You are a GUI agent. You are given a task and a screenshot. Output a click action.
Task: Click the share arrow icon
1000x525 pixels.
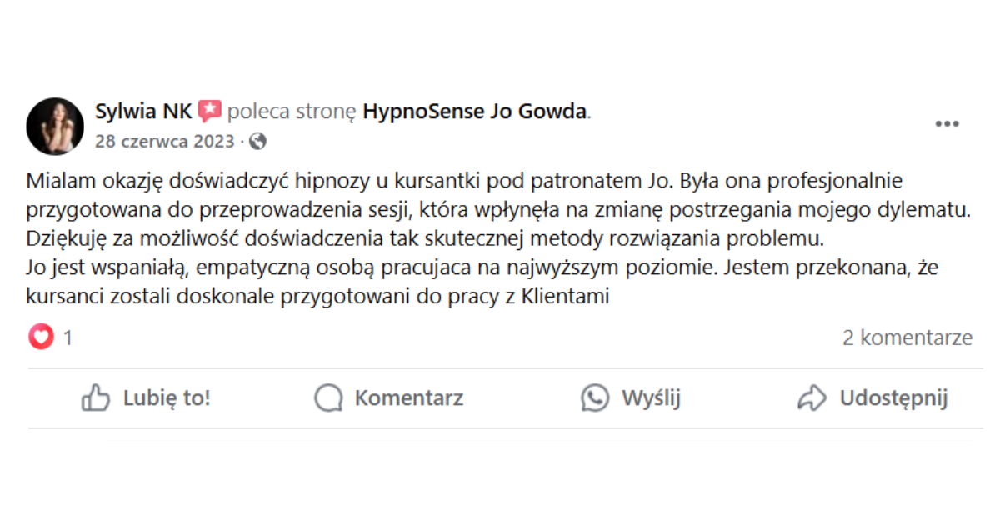(x=812, y=398)
